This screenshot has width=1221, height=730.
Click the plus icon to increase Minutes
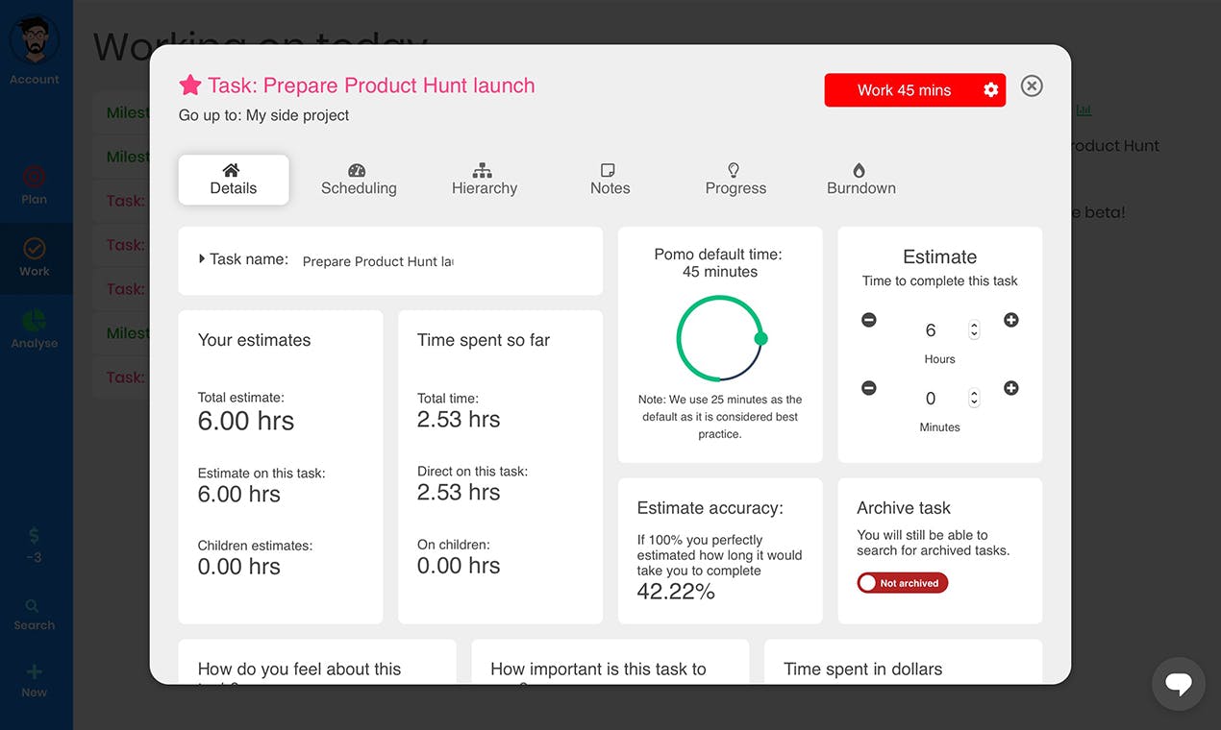coord(1011,388)
